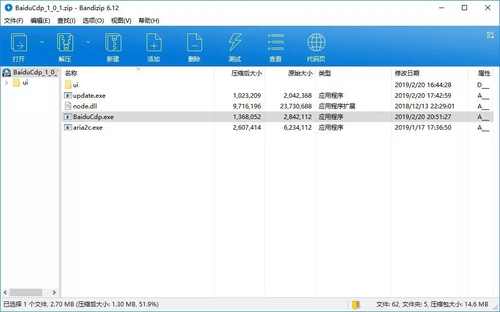Open the dropdown arrow next to Open (打开)
Image resolution: width=500 pixels, height=312 pixels.
tap(42, 42)
